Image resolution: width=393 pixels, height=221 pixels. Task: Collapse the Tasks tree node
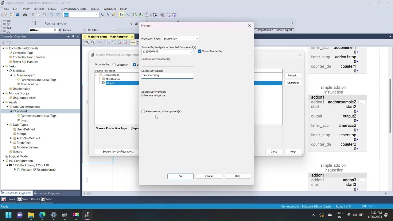coord(3,66)
